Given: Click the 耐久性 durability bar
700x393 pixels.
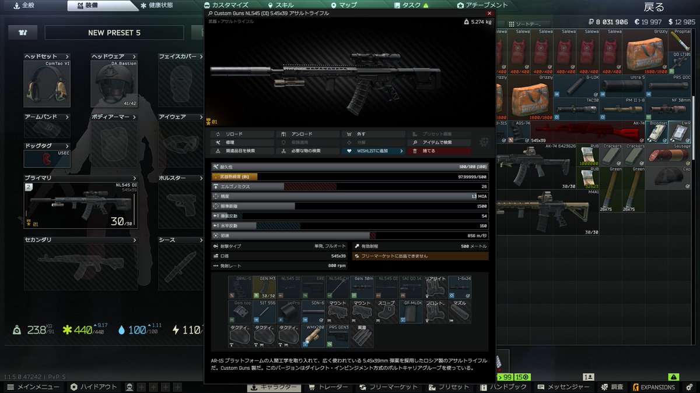Looking at the screenshot, I should [x=350, y=167].
